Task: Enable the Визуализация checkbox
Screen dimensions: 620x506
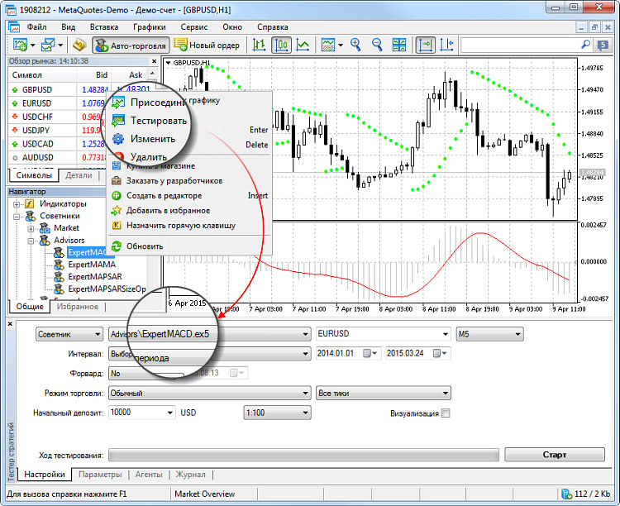Action: click(x=446, y=413)
